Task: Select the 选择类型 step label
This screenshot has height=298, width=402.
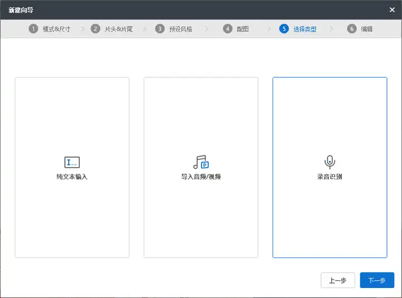Action: 305,29
